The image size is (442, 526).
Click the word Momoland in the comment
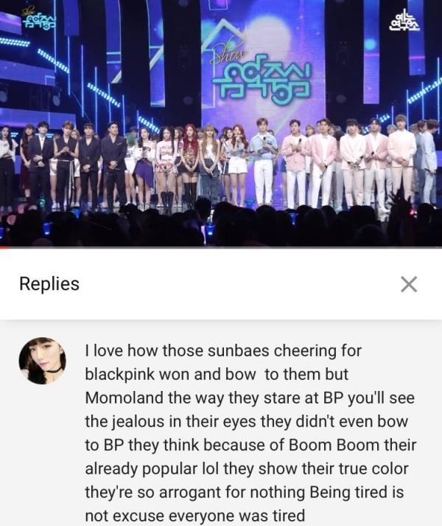[x=124, y=398]
